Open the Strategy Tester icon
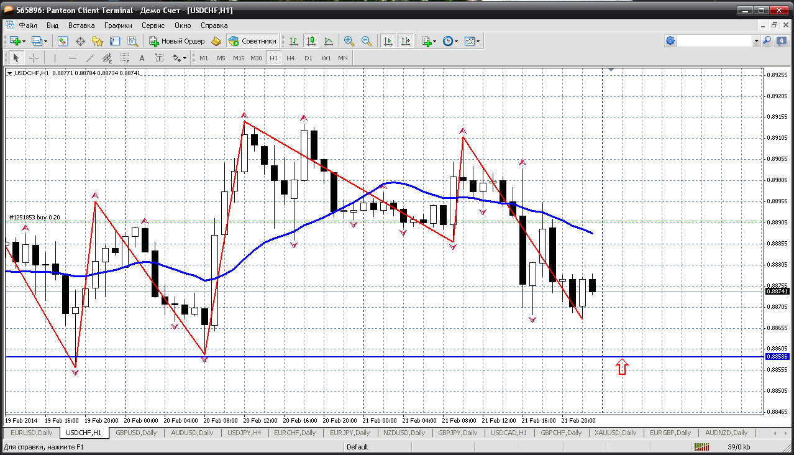 coord(132,41)
